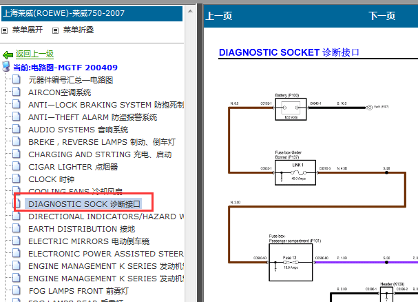The width and height of the screenshot is (418, 302).
Task: Open CIGAR LIGHTER 点烟器 entry
Action: point(73,167)
